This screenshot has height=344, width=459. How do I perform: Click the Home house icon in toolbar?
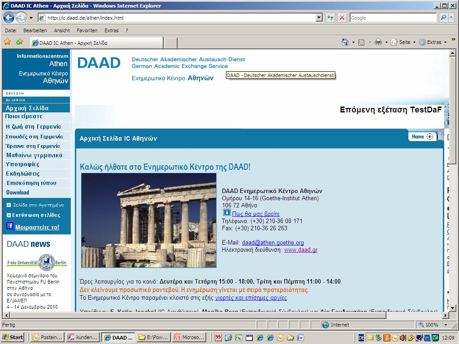click(x=345, y=42)
